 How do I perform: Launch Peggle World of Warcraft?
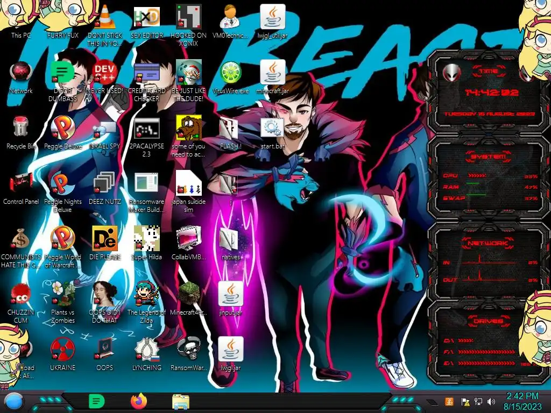(62, 239)
